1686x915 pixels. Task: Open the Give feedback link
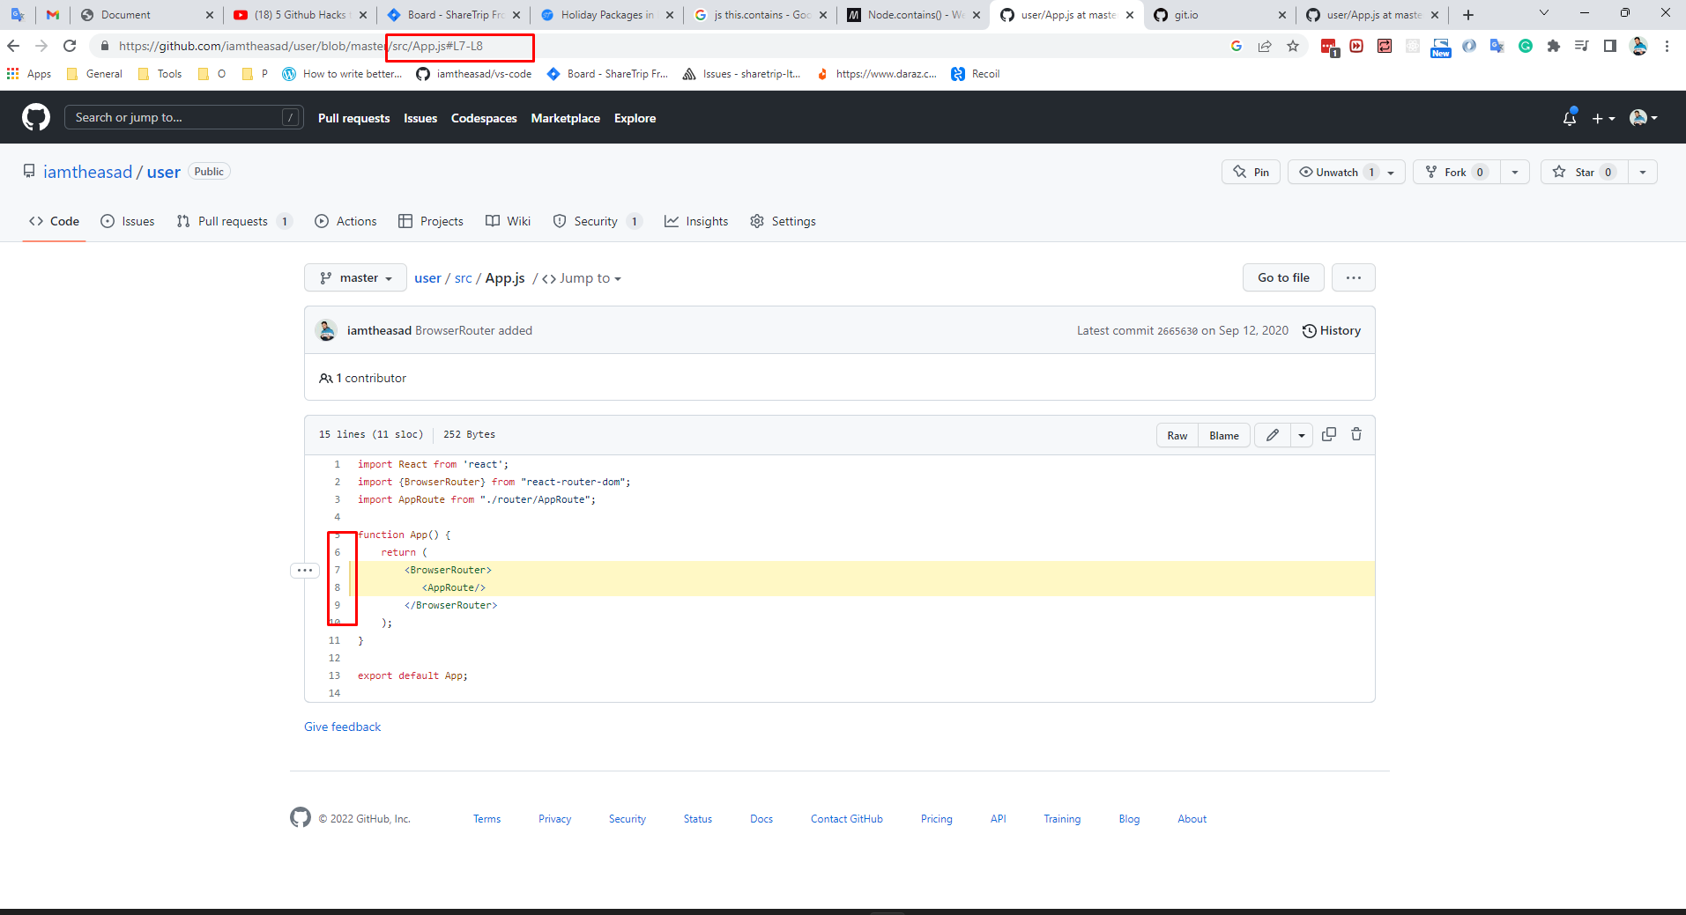tap(342, 727)
